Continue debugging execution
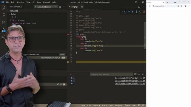Image resolution: width=191 pixels, height=107 pixels. click(125, 12)
